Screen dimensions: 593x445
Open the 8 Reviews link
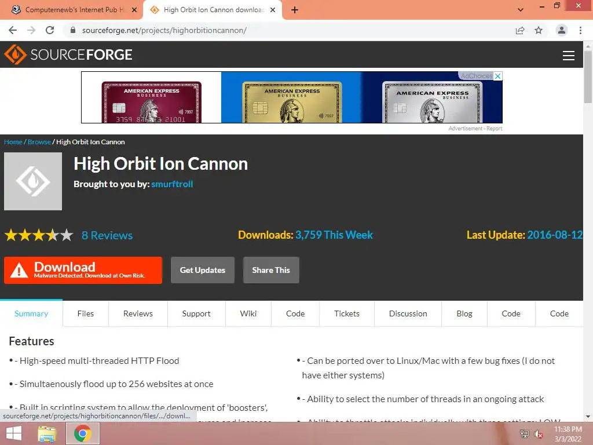[x=107, y=235]
